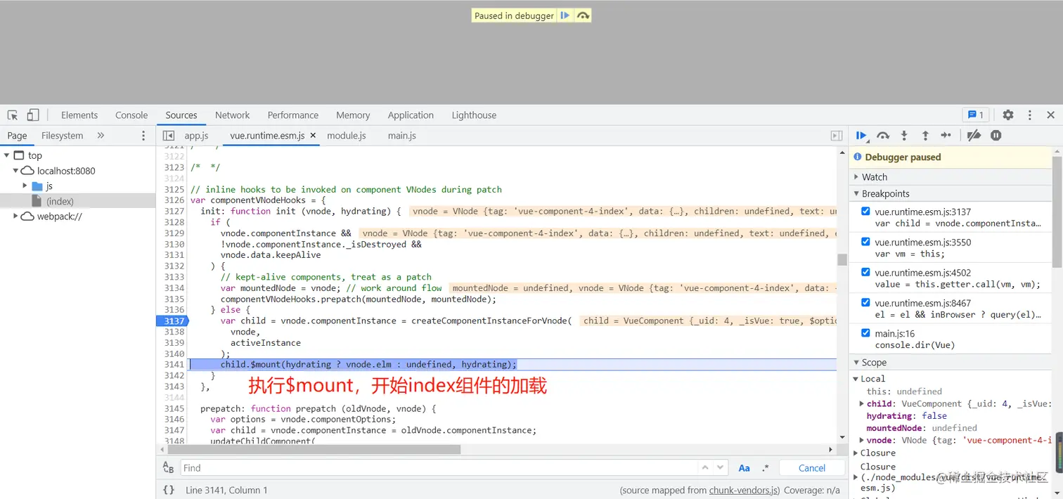Show more navigator tabs chevron
This screenshot has height=499, width=1063.
pos(101,136)
